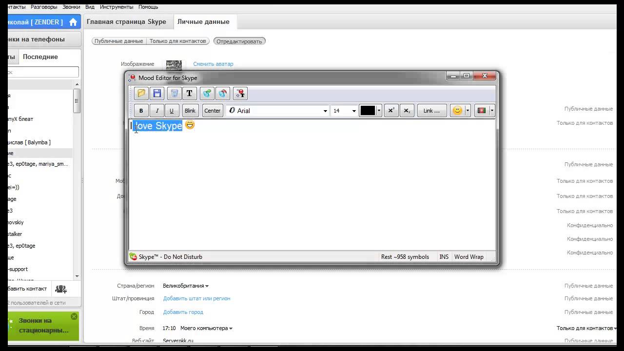Image resolution: width=624 pixels, height=351 pixels.
Task: Click the open folder icon in Mood Editor
Action: 141,93
